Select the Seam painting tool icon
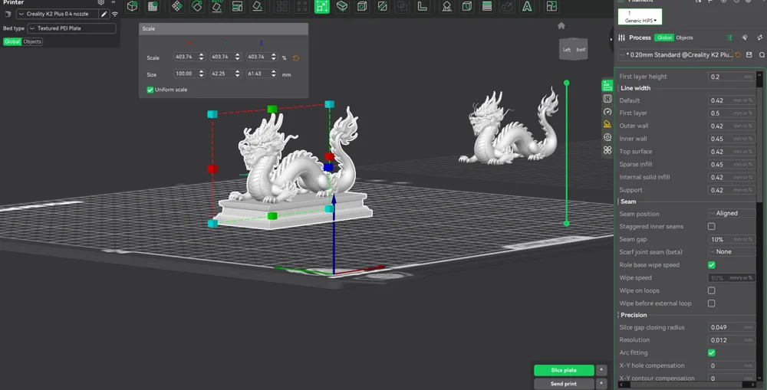The width and height of the screenshot is (767, 390). (x=466, y=6)
